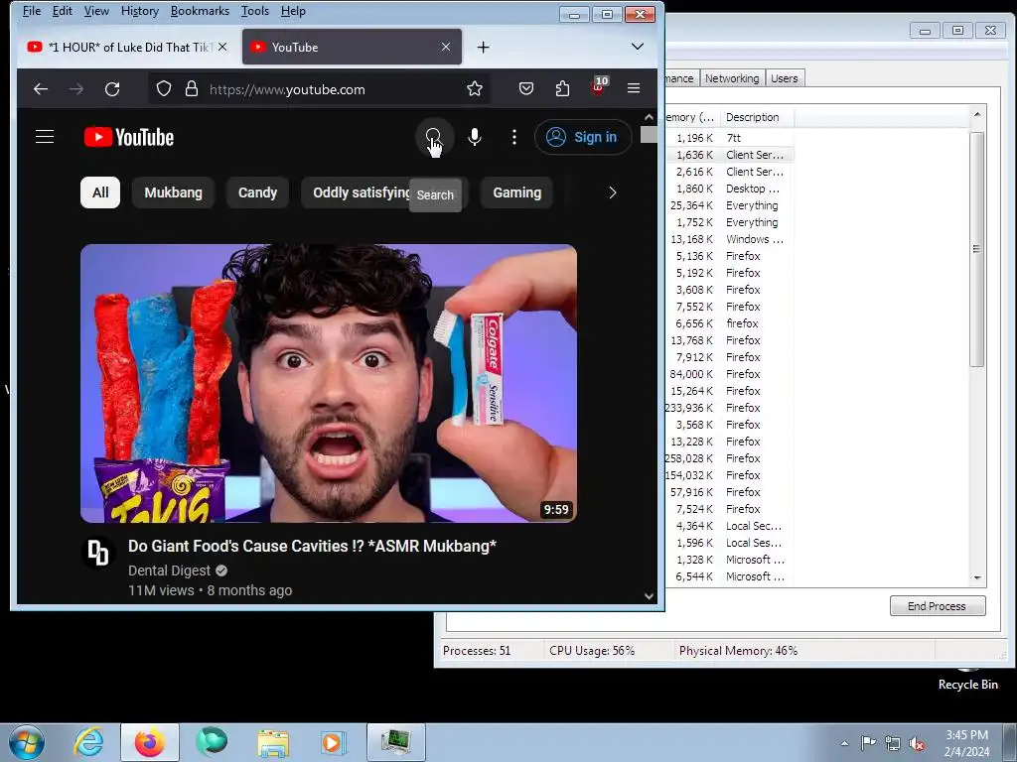Open the Giant Food's Cavities video thumbnail
1017x762 pixels.
click(x=328, y=383)
